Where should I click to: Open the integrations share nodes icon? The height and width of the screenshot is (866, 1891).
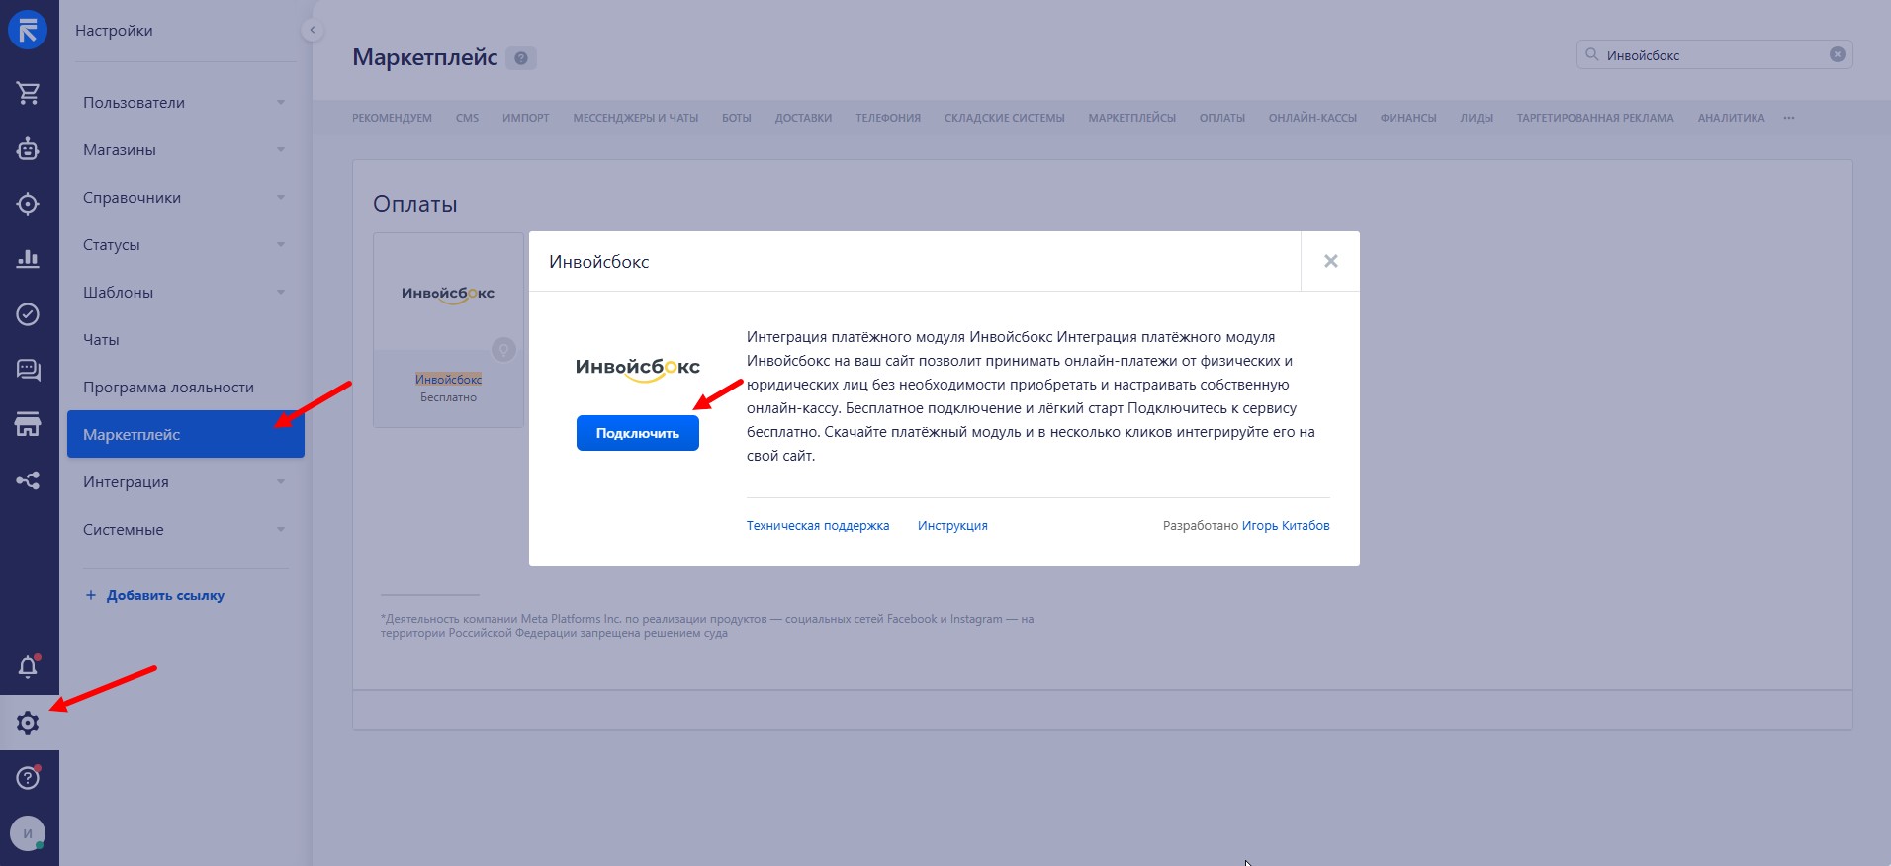pyautogui.click(x=28, y=481)
